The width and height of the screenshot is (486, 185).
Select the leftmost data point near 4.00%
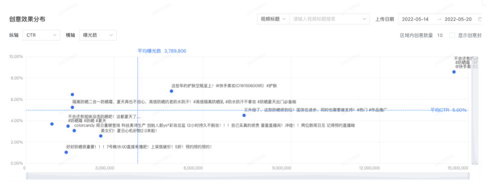click(x=52, y=124)
